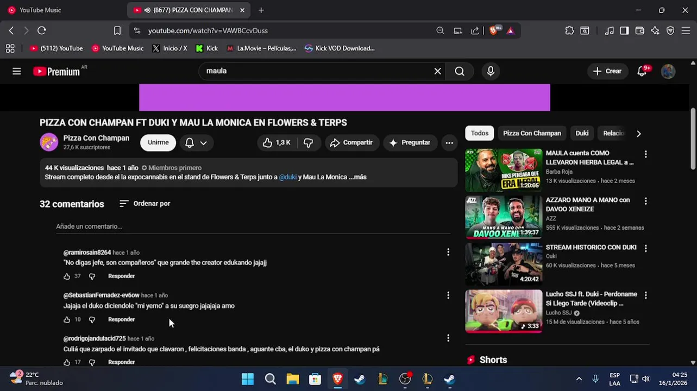Open the notifications bell in the header
This screenshot has width=697, height=391.
click(643, 71)
